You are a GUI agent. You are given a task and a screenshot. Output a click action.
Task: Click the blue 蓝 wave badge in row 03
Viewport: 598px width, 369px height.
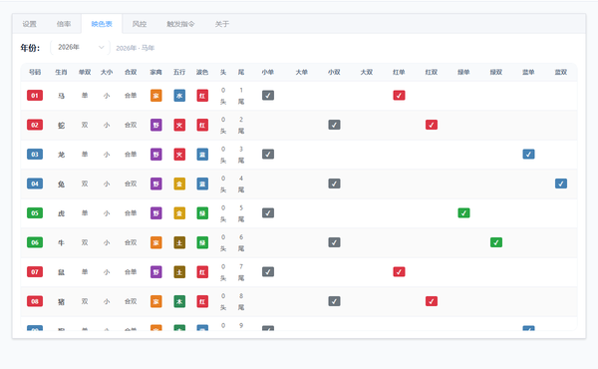pyautogui.click(x=202, y=155)
